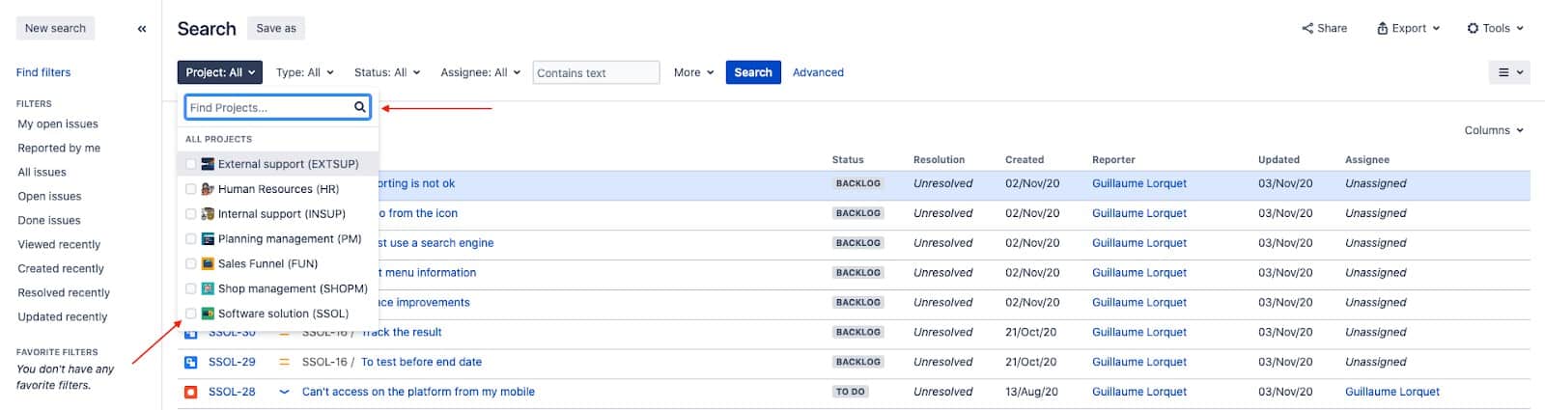Check the Shop management (SHOPM) checkbox
This screenshot has width=1545, height=410.
(x=191, y=288)
